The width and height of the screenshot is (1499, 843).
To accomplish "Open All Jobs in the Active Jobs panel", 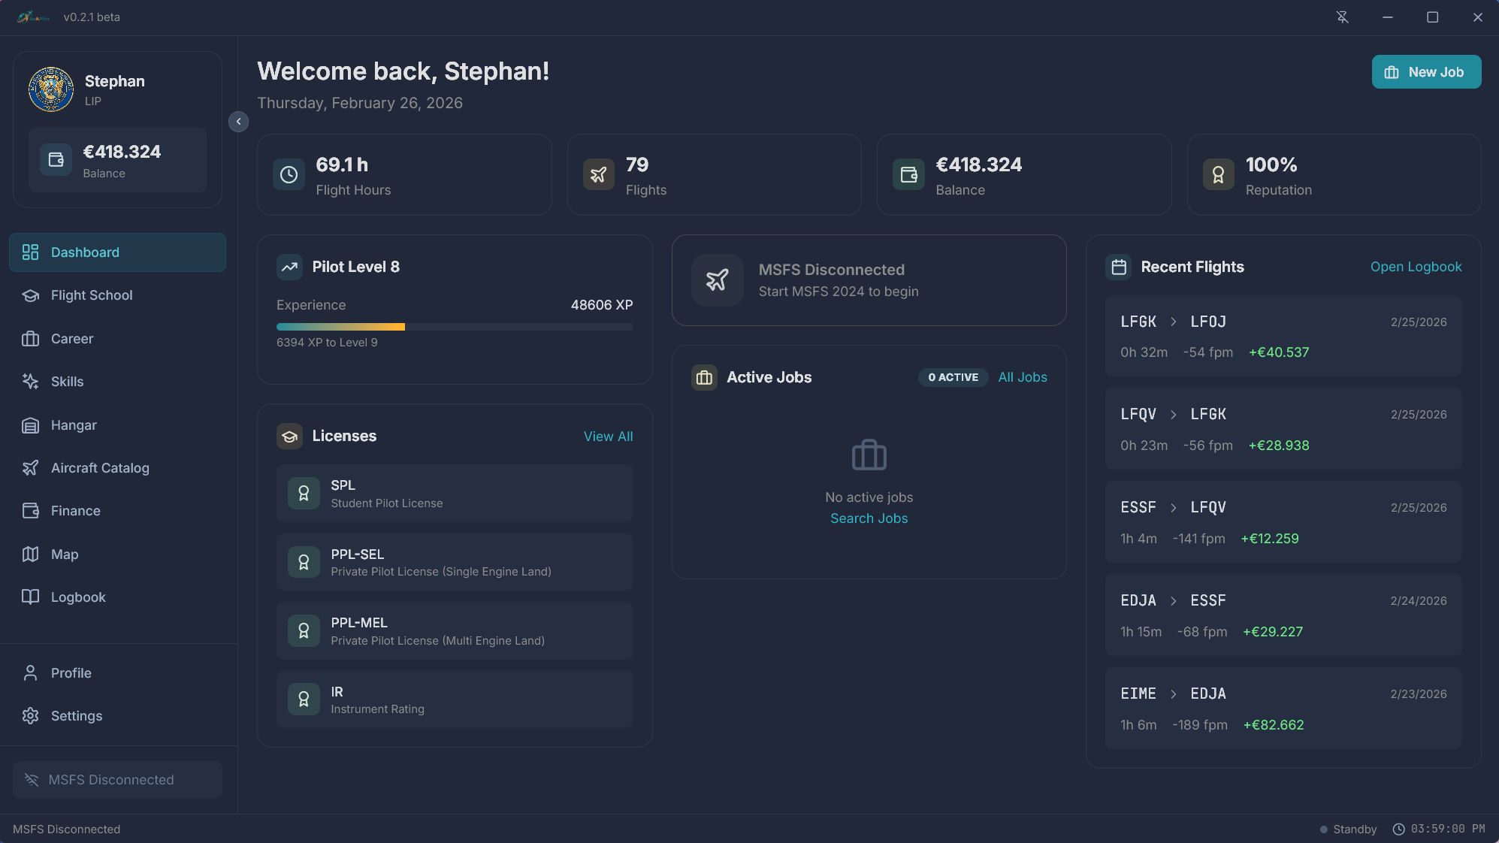I will pos(1023,377).
